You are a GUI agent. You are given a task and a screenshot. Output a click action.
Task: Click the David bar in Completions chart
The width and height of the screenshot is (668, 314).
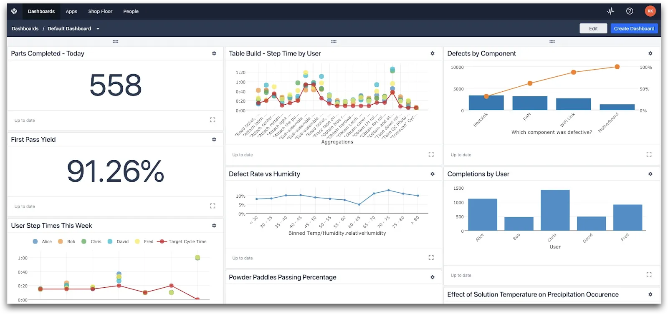(592, 224)
